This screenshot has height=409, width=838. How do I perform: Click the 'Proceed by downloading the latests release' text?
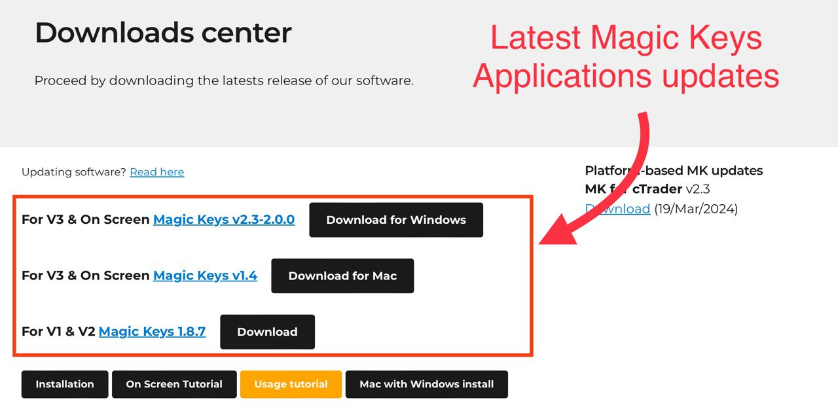click(224, 81)
